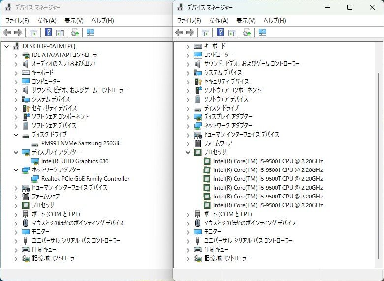Collapse DESKTOP-0ATMEPQ root node
This screenshot has width=384, height=281.
[6, 46]
